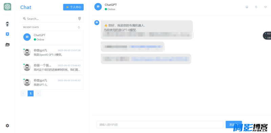Open the user avatar sidebar icon
Image resolution: width=271 pixels, height=133 pixels.
pyautogui.click(x=7, y=24)
